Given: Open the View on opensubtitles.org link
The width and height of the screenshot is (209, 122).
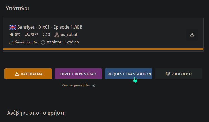Looking at the screenshot, I should 78,86.
